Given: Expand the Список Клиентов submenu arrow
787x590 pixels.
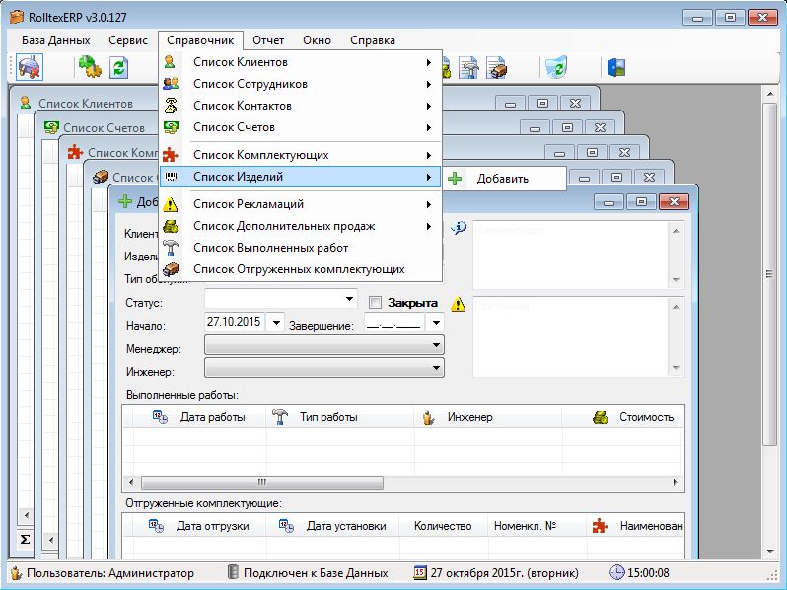Looking at the screenshot, I should (x=429, y=62).
